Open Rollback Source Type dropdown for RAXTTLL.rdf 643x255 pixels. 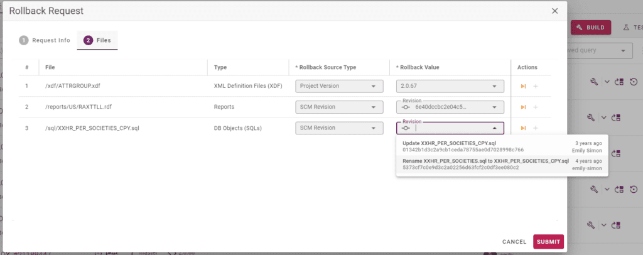click(339, 107)
